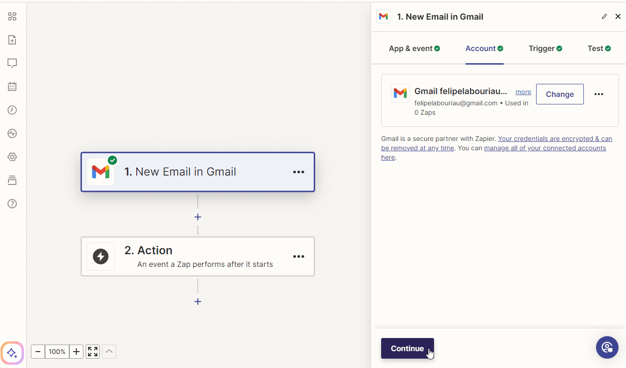This screenshot has height=368, width=626.
Task: Click the more link beside Gmail account
Action: (523, 92)
